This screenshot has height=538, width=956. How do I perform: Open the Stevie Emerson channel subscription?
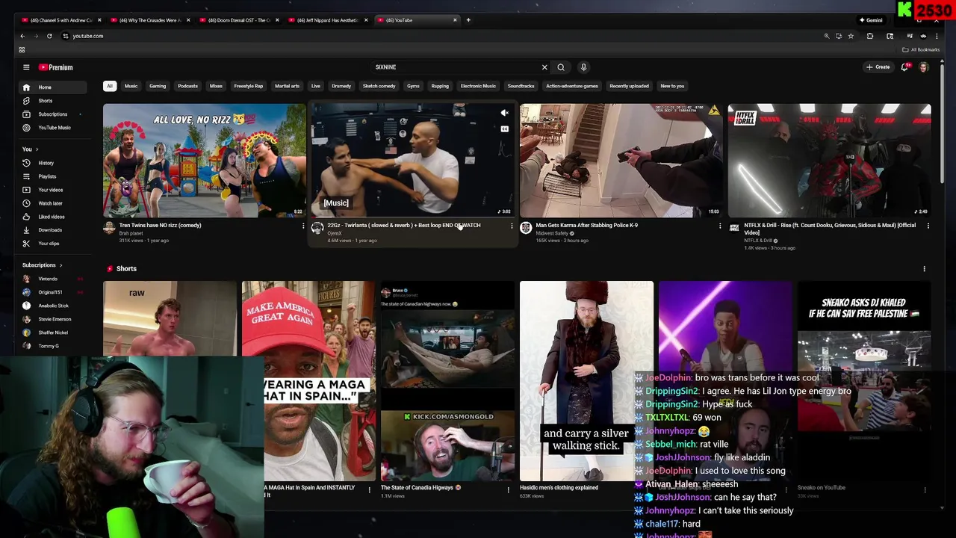click(x=54, y=319)
